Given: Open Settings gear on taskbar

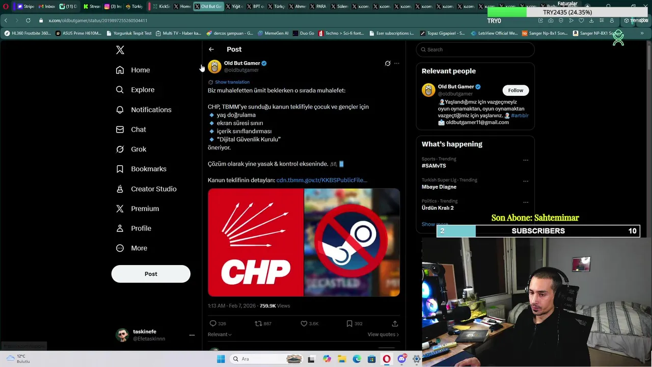Looking at the screenshot, I should coord(417,359).
